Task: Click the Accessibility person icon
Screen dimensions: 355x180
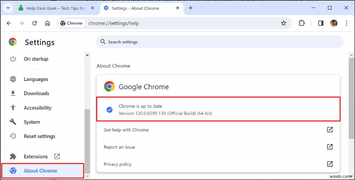Action: 13,107
